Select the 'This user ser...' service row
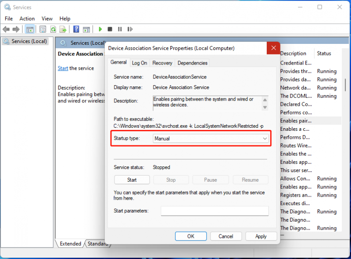 [311, 170]
